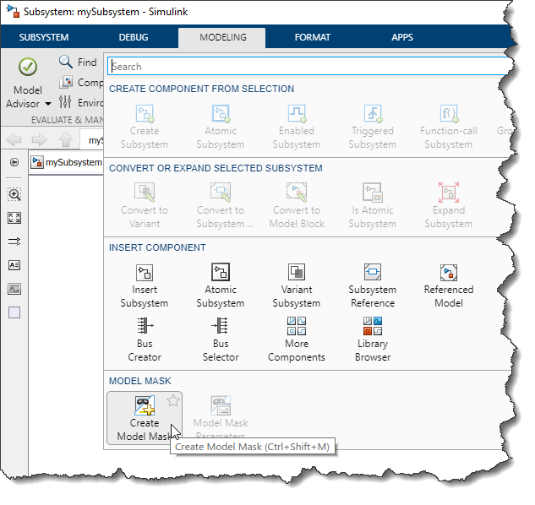535x505 pixels.
Task: Insert an Atomic Subsystem component
Action: point(220,273)
